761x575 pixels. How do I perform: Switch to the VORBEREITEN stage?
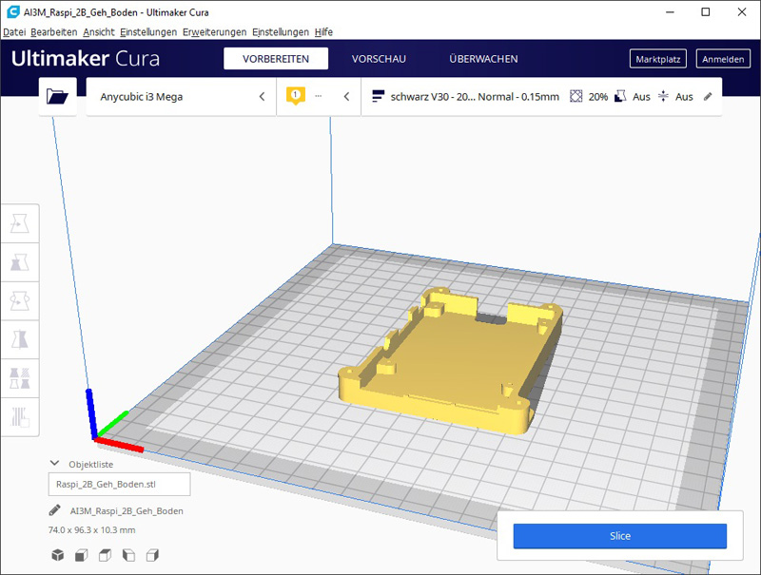click(276, 59)
